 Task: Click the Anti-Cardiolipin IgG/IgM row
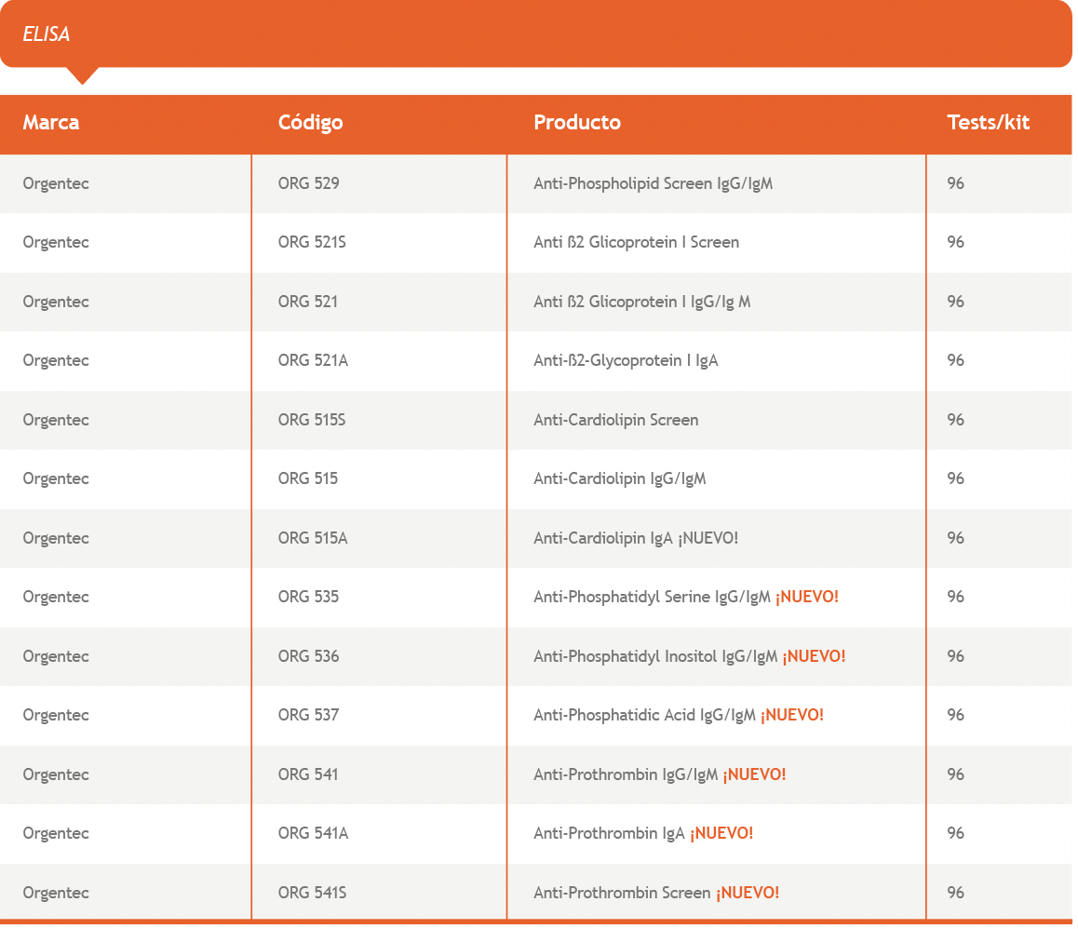tap(619, 478)
